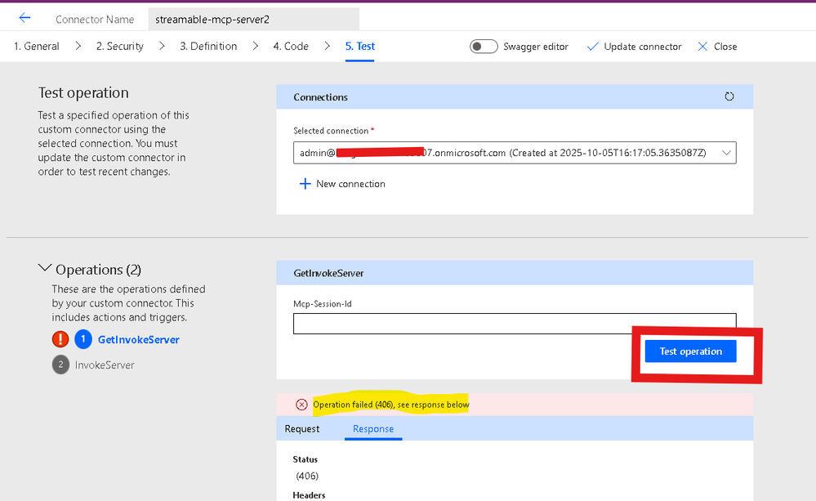Click Update connector
The height and width of the screenshot is (501, 816).
click(643, 47)
